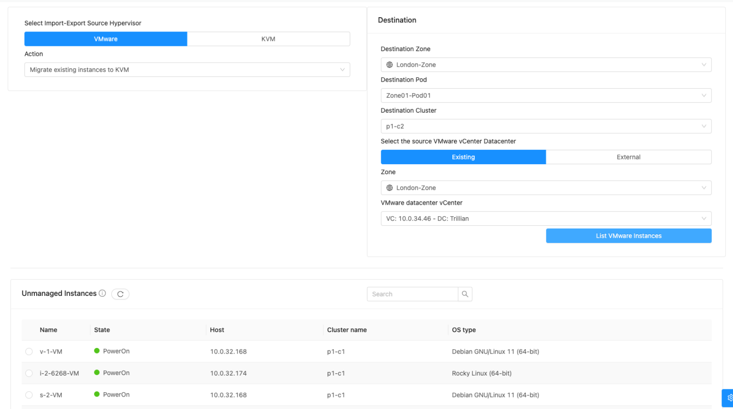Select the radio button for v-1-VM
The image size is (733, 409).
(x=29, y=351)
